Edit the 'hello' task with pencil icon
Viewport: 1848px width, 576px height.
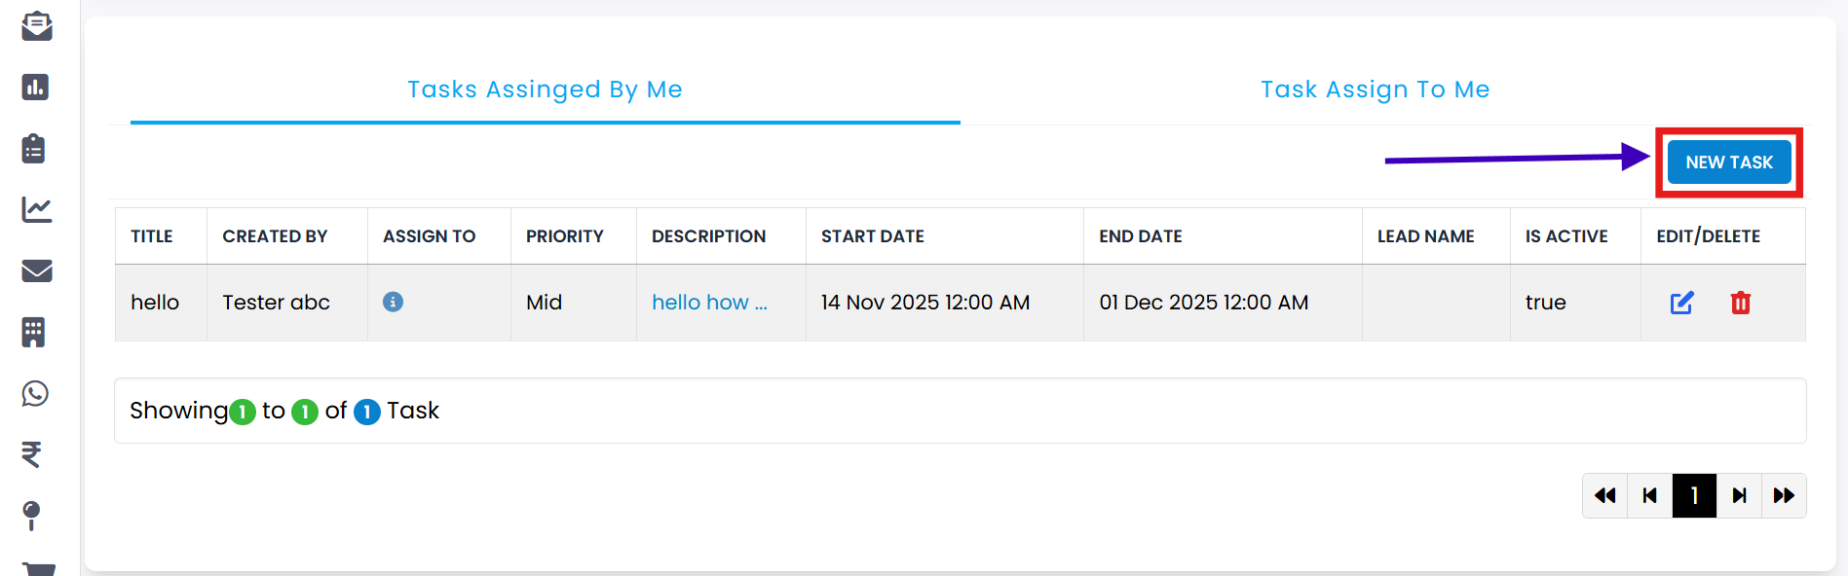pos(1681,303)
